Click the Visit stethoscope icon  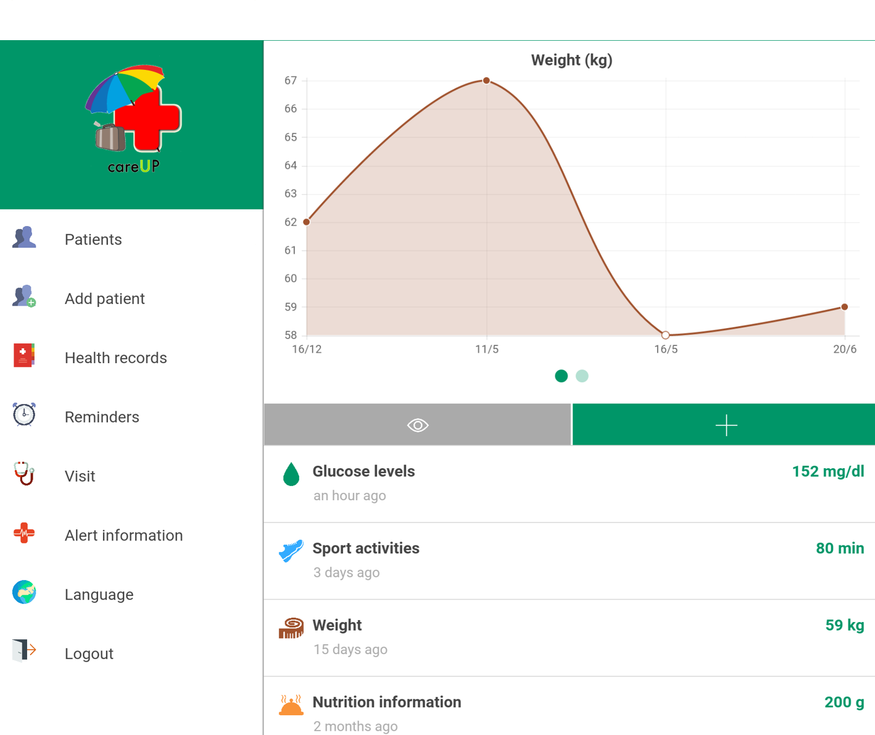pyautogui.click(x=24, y=474)
